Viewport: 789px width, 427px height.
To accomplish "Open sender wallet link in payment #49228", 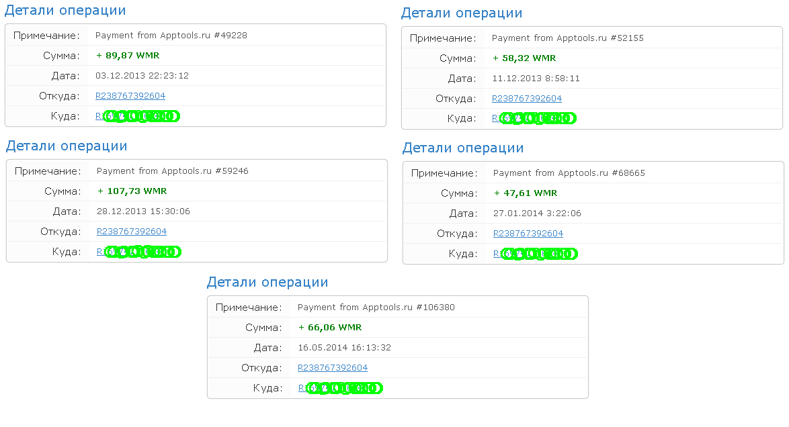I will [x=130, y=96].
